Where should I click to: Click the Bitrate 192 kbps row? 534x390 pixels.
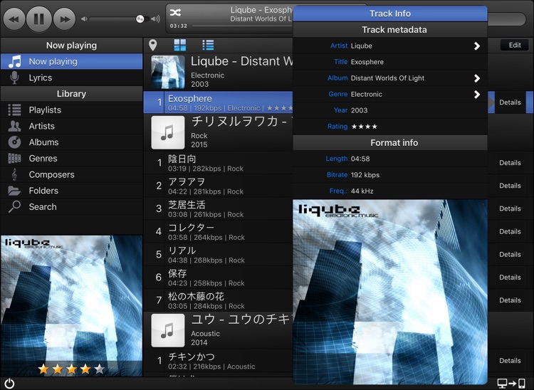coord(390,175)
